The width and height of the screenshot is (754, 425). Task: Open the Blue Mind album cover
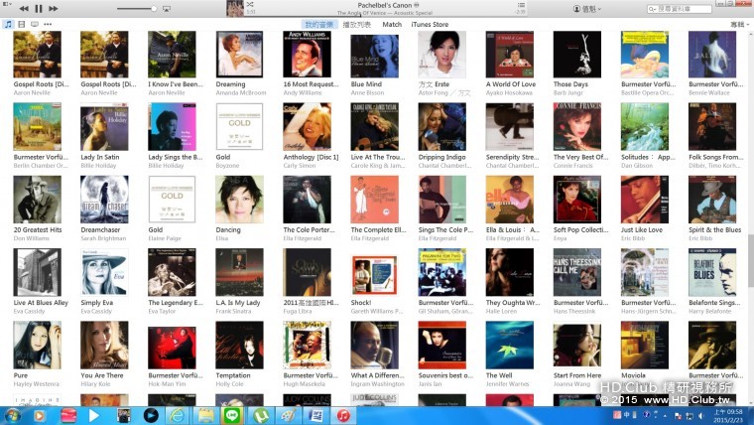[x=375, y=55]
